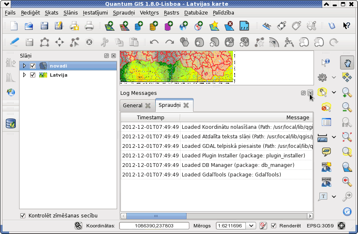Click the Add Vector Layer icon
Image resolution: width=358 pixels, height=234 pixels.
[109, 26]
